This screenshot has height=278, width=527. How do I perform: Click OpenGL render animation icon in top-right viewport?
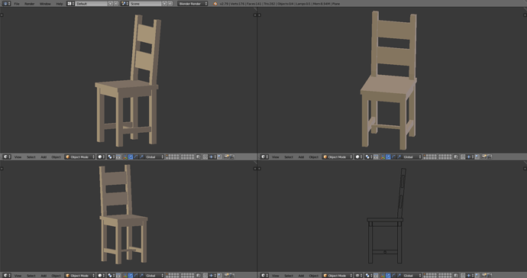(490, 157)
